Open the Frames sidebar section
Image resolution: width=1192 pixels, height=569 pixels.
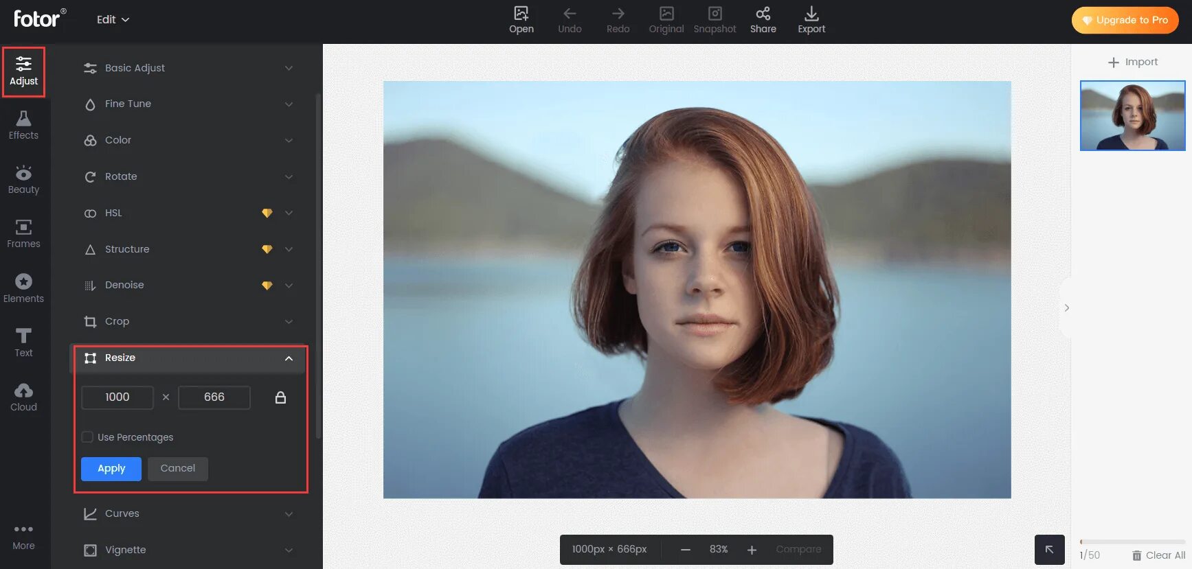click(23, 233)
